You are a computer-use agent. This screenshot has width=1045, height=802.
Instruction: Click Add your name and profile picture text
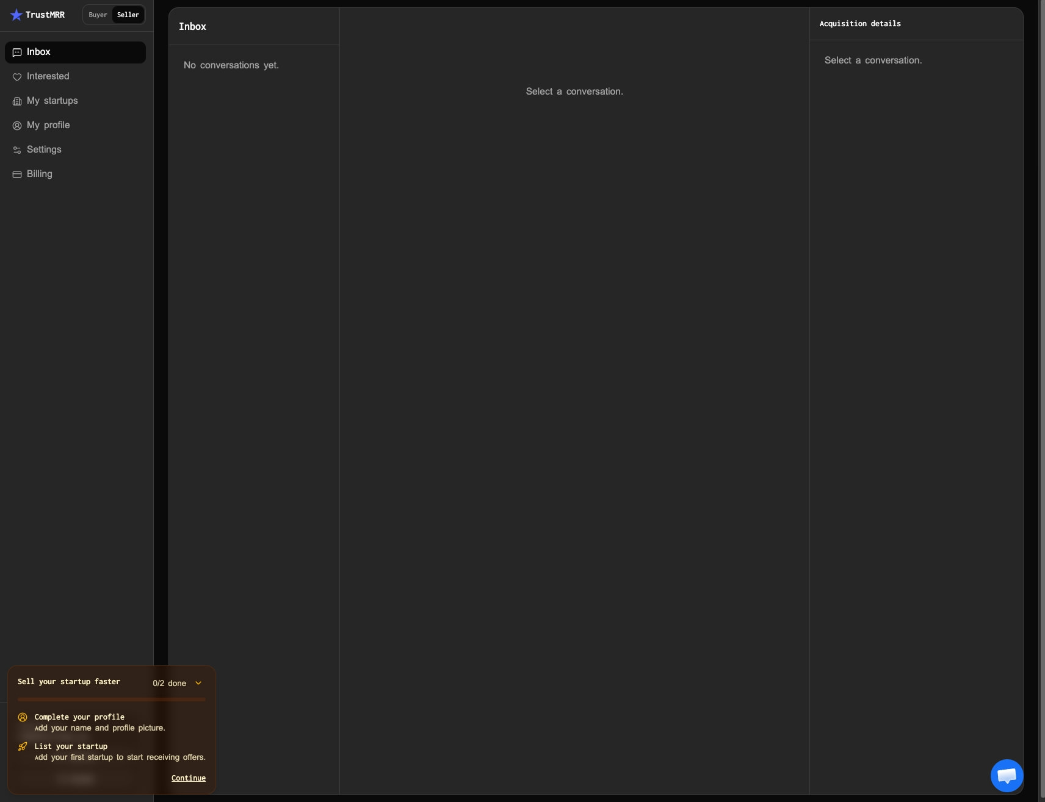(100, 728)
